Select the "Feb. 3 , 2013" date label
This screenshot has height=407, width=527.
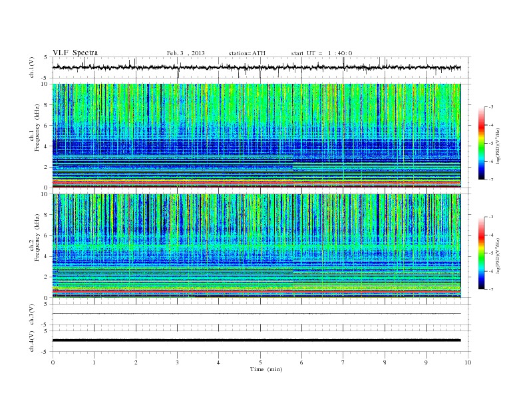[186, 53]
